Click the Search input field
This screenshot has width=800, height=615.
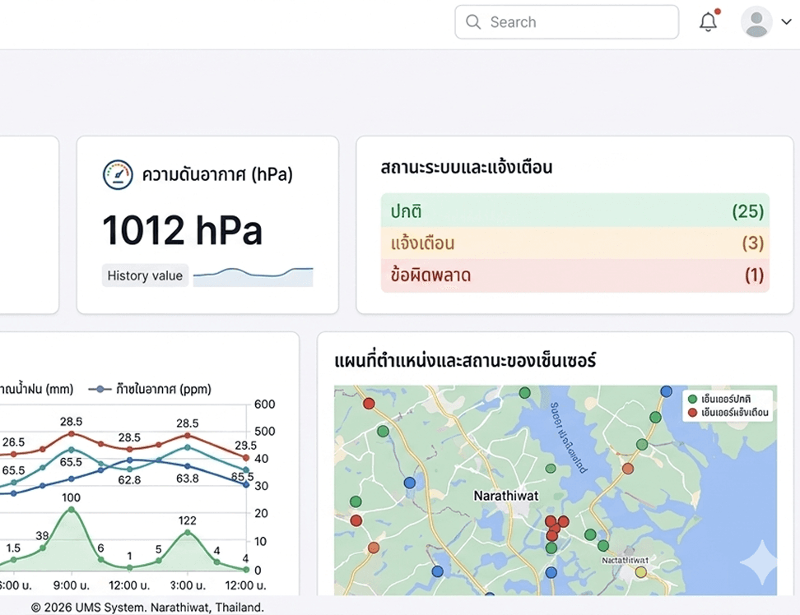click(x=566, y=22)
